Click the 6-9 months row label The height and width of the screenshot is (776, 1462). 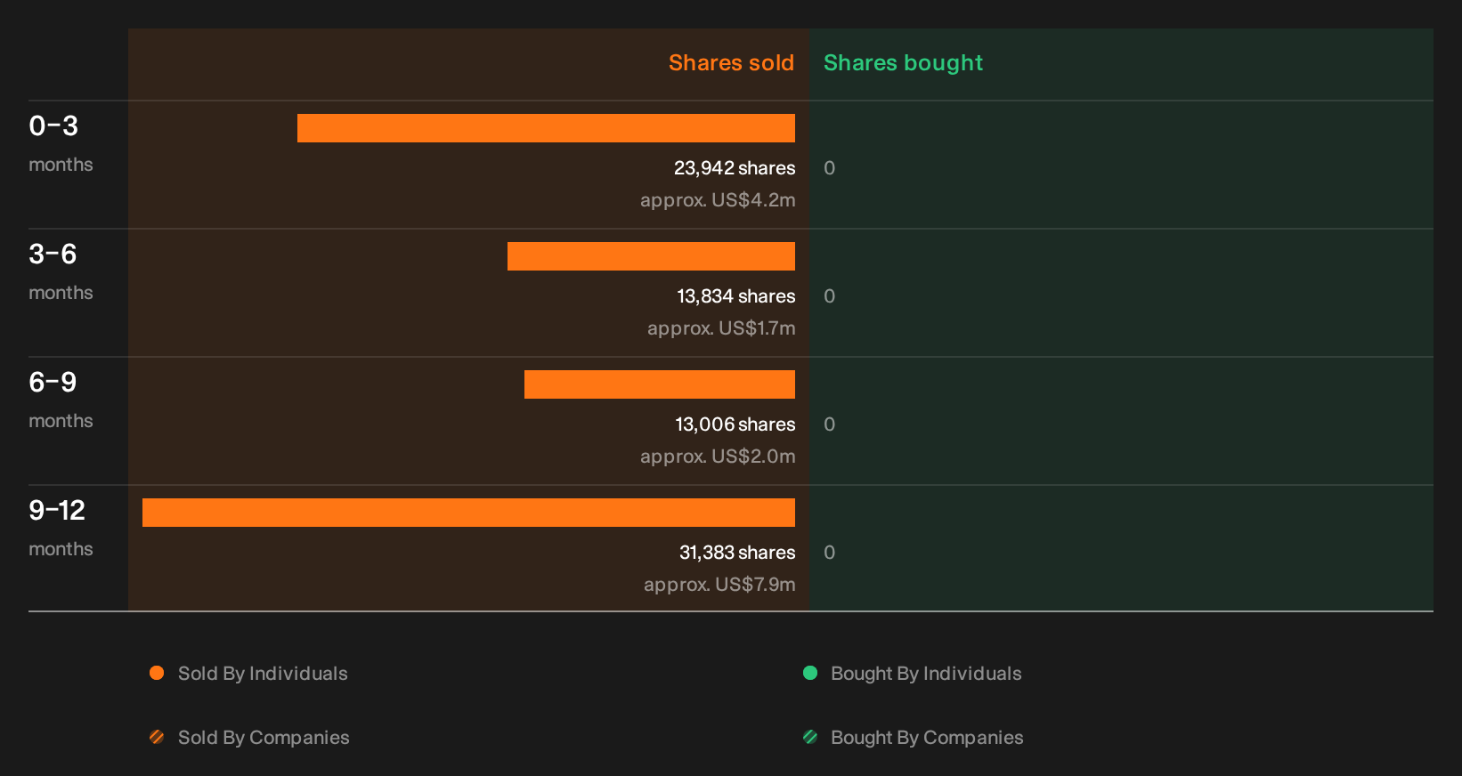coord(61,400)
